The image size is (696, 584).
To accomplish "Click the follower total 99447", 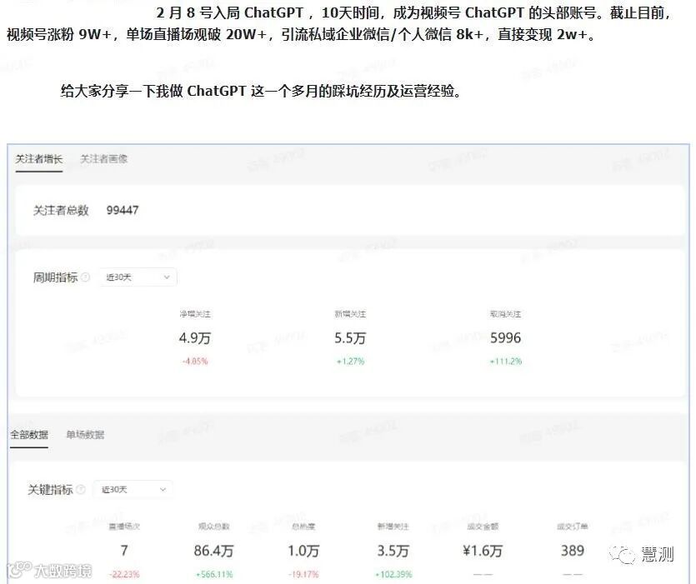I will pyautogui.click(x=123, y=210).
